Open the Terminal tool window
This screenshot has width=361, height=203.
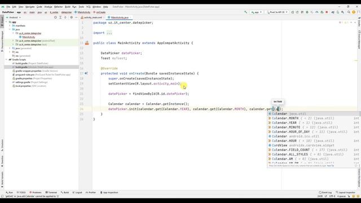(51, 192)
